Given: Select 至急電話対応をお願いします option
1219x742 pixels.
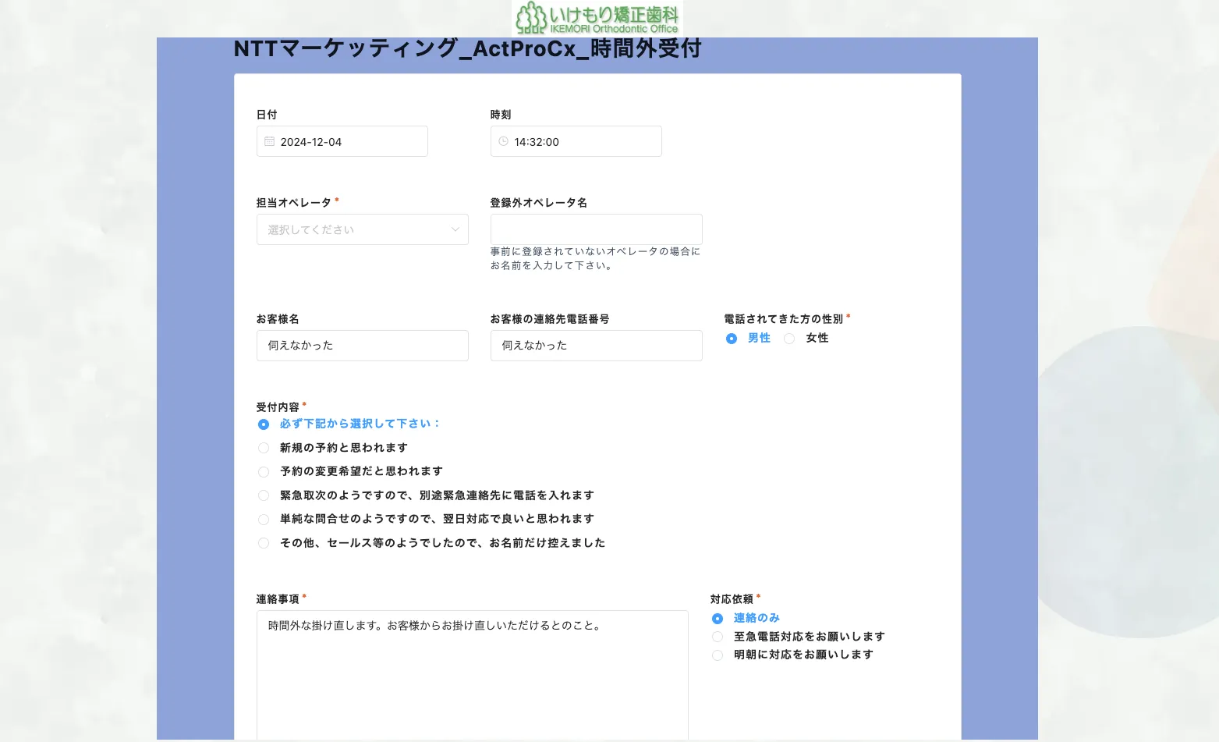Looking at the screenshot, I should click(718, 637).
